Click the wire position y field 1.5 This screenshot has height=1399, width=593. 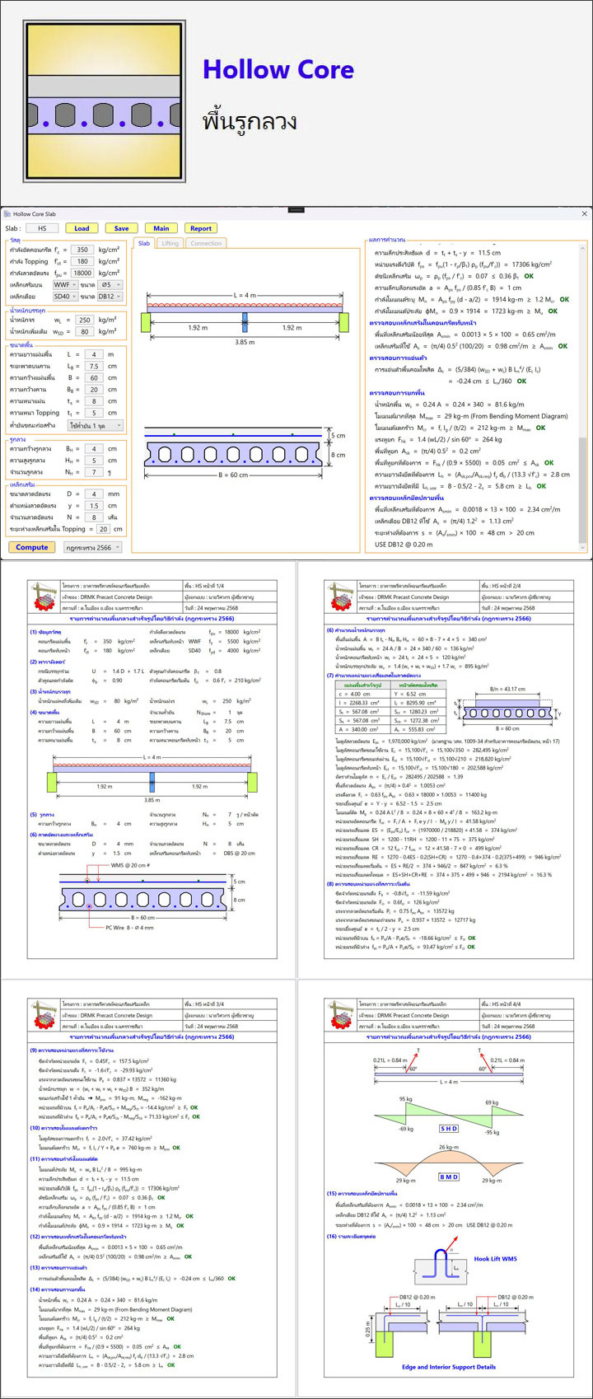[x=95, y=506]
